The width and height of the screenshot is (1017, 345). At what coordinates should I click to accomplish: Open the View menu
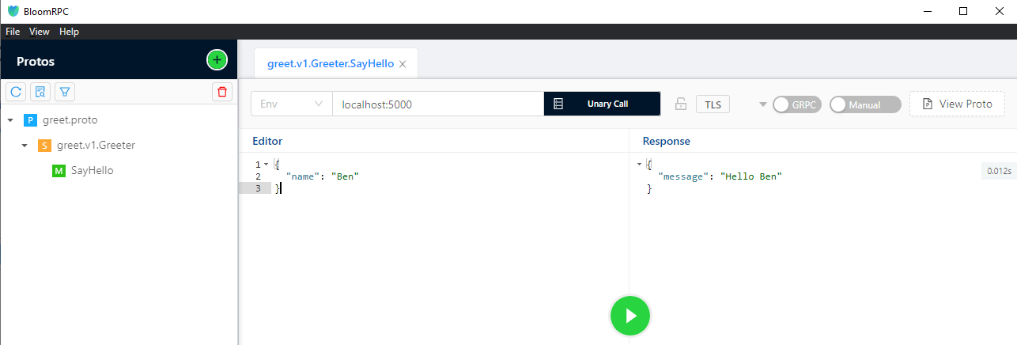(x=40, y=32)
